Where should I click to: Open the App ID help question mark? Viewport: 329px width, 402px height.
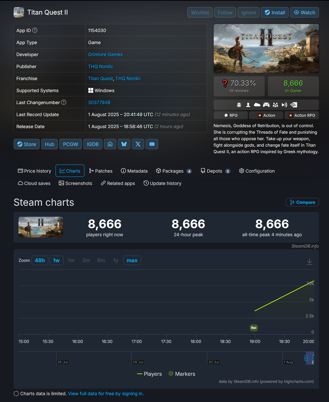tap(35, 30)
